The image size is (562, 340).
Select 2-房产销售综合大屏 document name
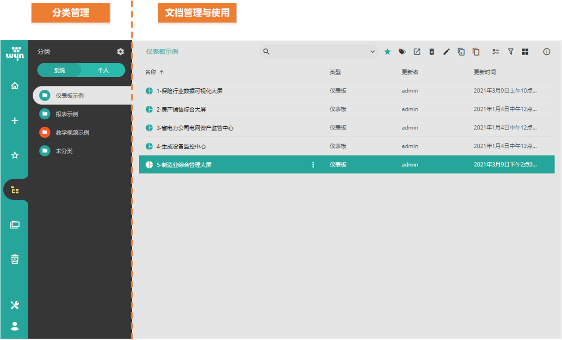tap(181, 110)
